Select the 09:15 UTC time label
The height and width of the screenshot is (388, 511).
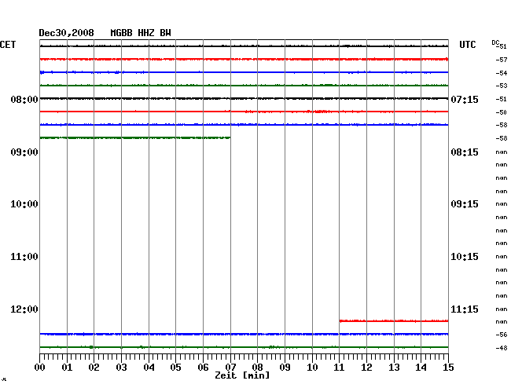[x=465, y=204]
